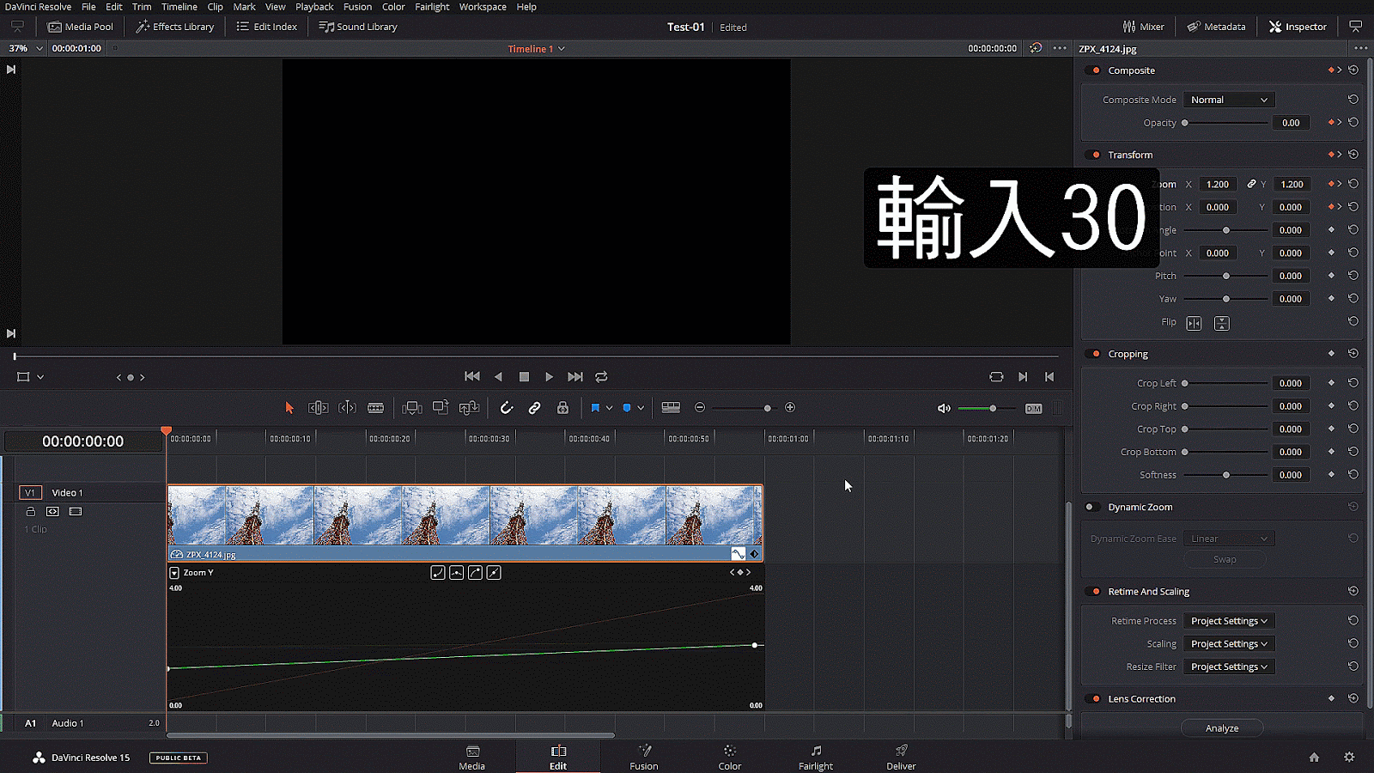
Task: Collapse the Zoom Y curve dropdown
Action: click(x=174, y=573)
